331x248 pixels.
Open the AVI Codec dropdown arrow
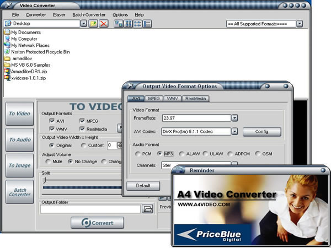click(x=234, y=131)
